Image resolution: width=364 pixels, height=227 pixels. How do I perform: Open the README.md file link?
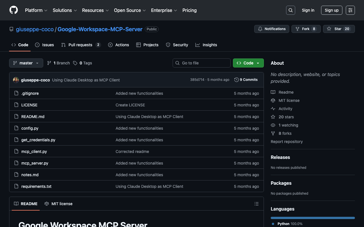pos(33,117)
